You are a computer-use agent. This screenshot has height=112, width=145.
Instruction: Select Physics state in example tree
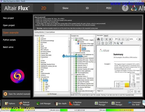tap(84, 47)
